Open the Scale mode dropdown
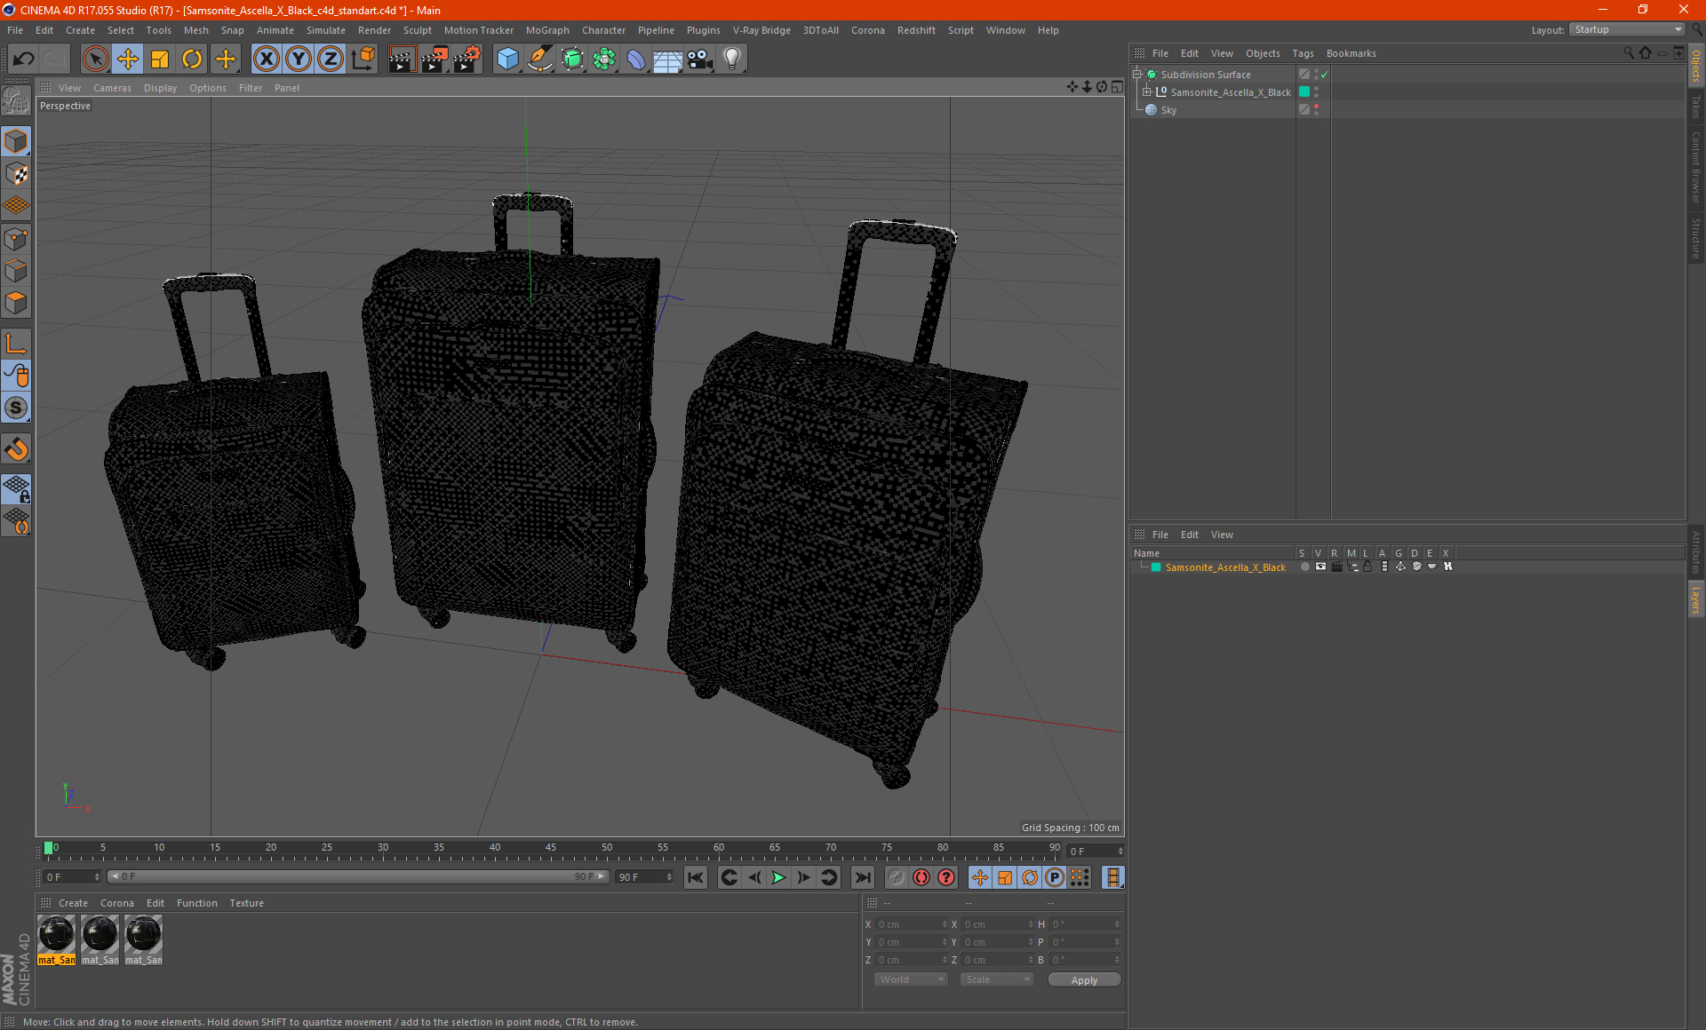Image resolution: width=1706 pixels, height=1030 pixels. (x=997, y=979)
